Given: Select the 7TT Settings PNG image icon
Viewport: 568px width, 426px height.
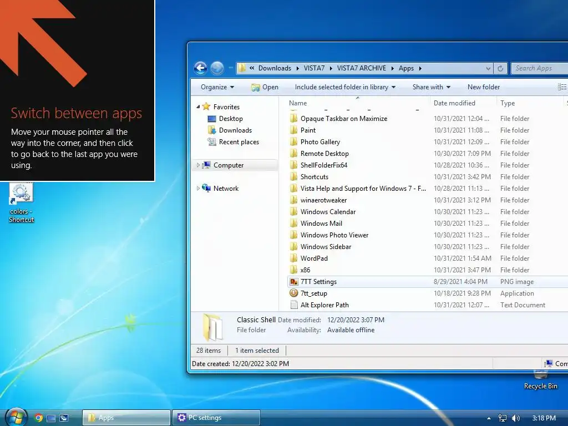Looking at the screenshot, I should pyautogui.click(x=294, y=281).
